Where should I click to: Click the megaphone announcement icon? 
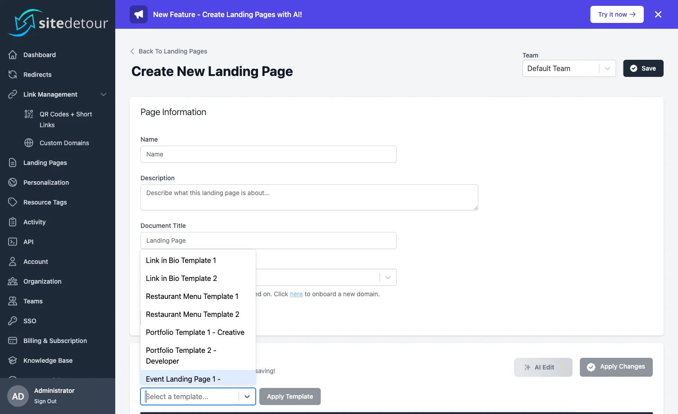138,14
